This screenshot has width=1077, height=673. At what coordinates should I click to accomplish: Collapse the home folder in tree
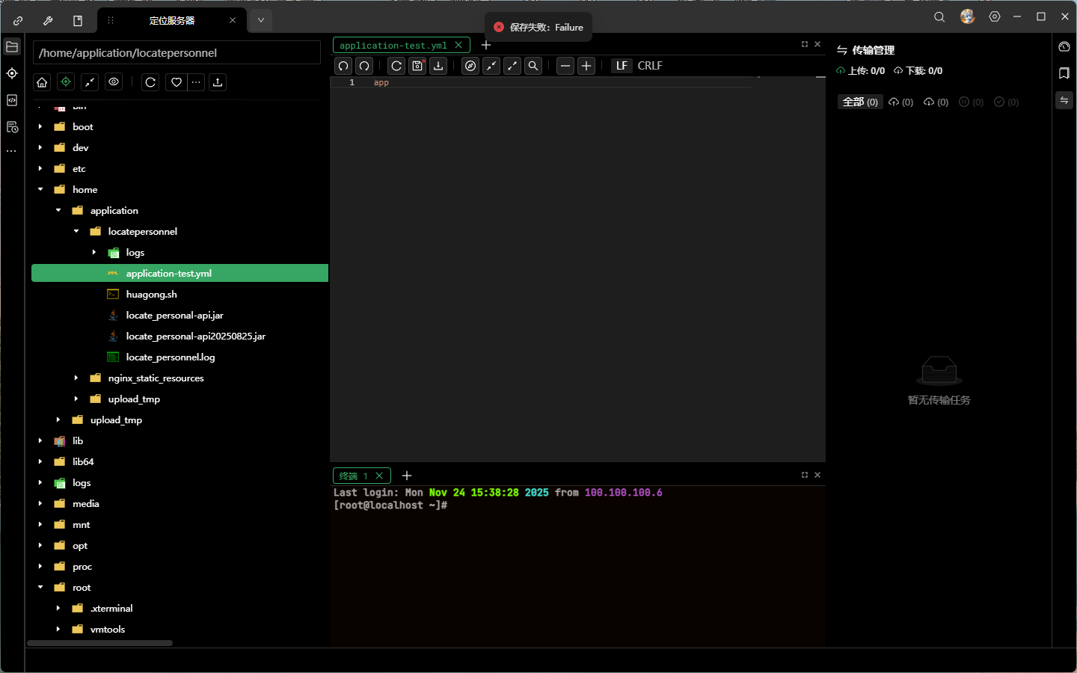click(x=40, y=190)
